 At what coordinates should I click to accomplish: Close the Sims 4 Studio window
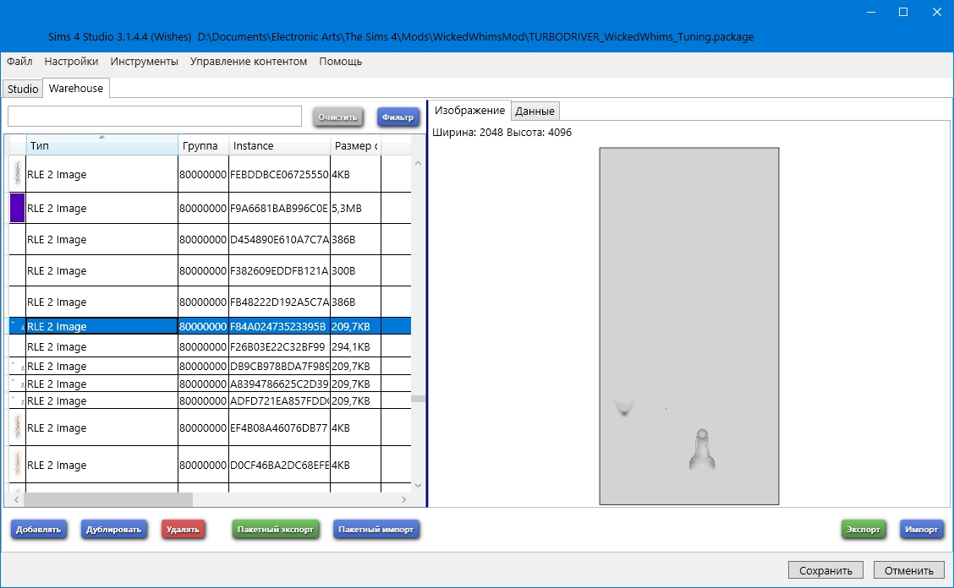[x=937, y=12]
